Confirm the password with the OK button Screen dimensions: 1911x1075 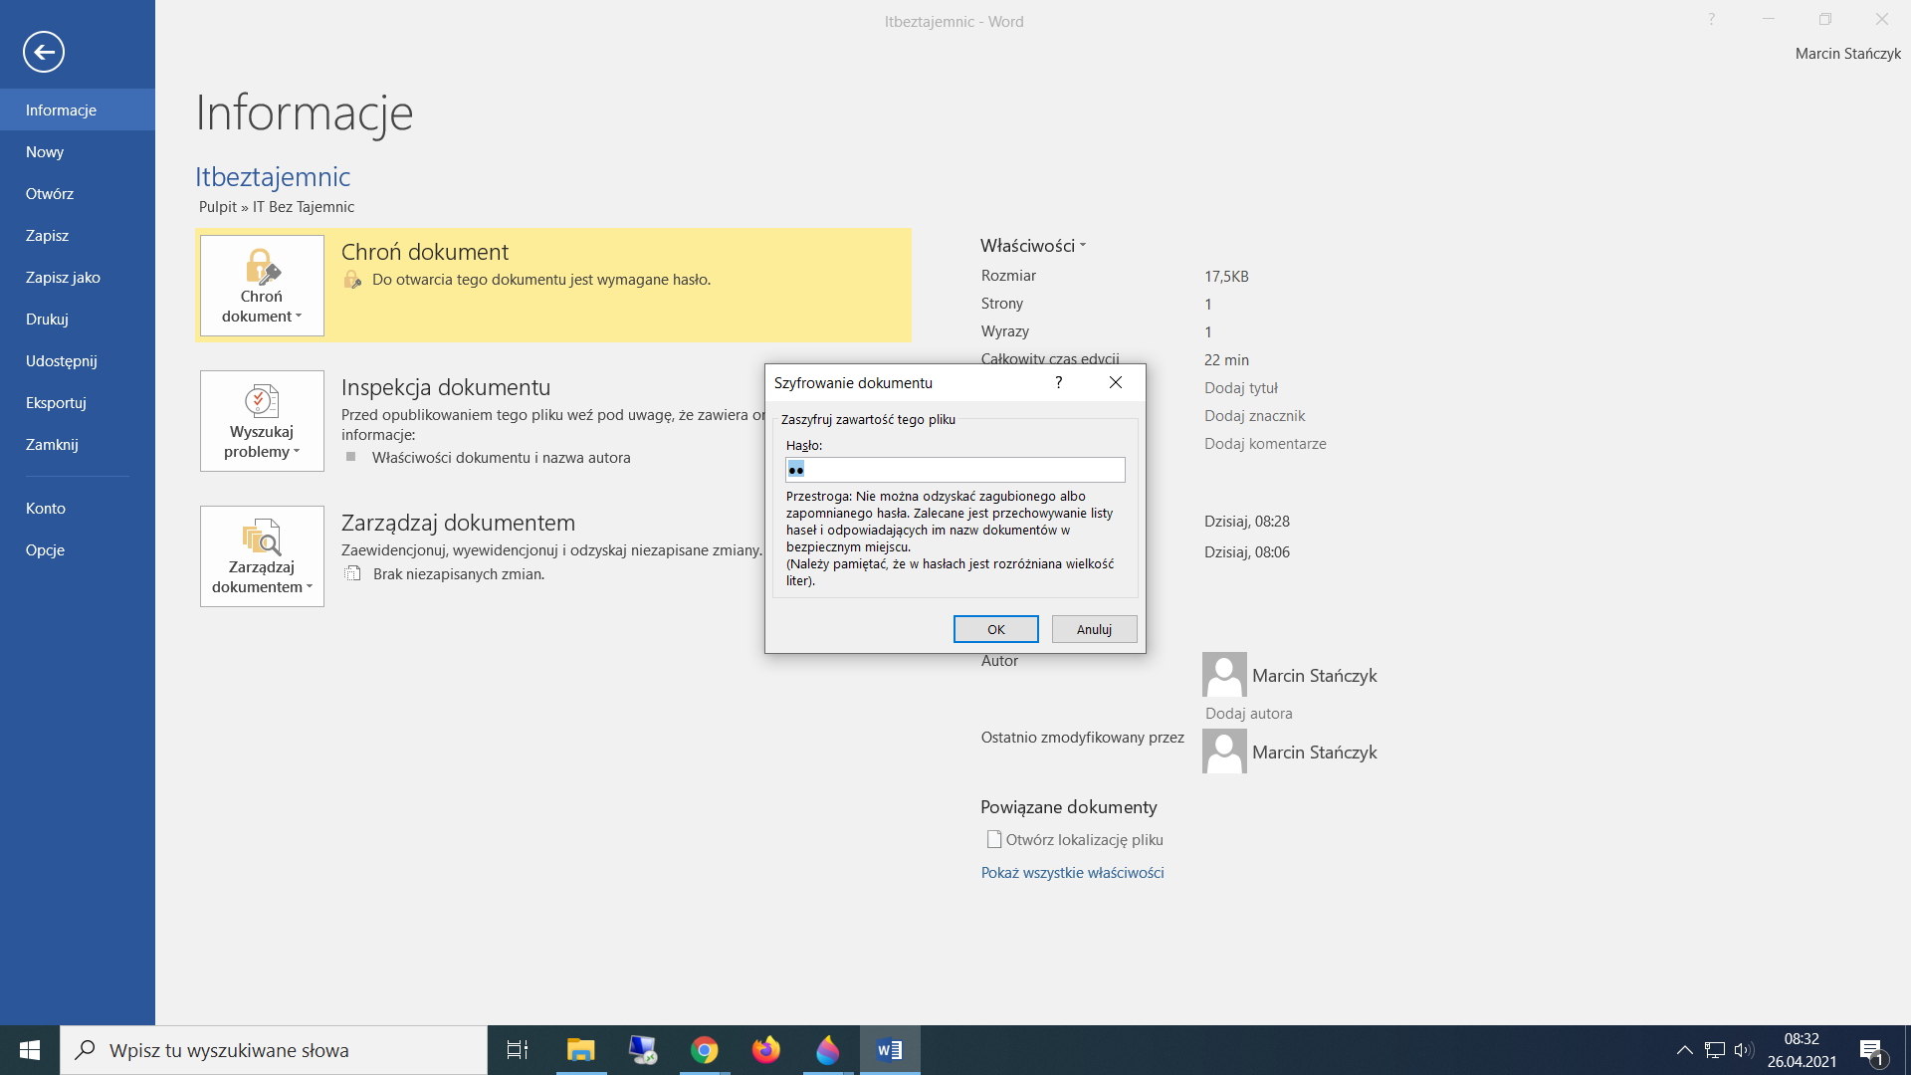tap(995, 629)
